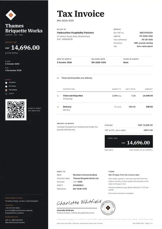Screen dimensions: 162x229
Task: Click the Pro-forma stage dot
Action: click(6, 86)
